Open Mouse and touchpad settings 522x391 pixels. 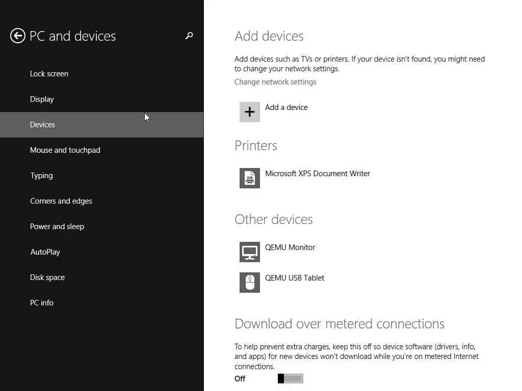tap(65, 150)
